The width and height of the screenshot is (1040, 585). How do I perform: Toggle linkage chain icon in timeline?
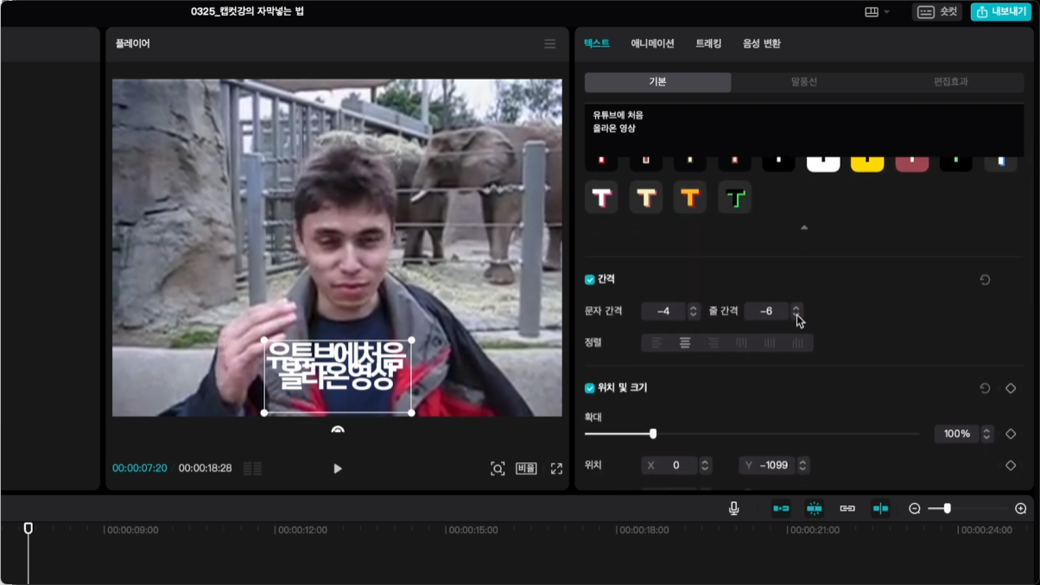[847, 509]
